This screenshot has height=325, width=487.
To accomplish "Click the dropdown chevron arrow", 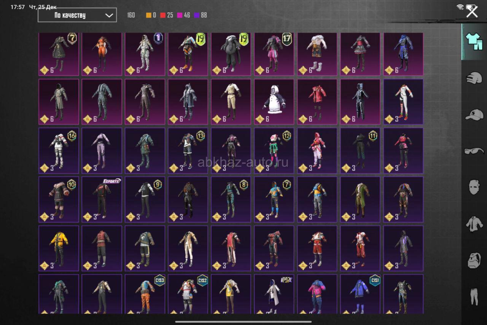I will 109,15.
